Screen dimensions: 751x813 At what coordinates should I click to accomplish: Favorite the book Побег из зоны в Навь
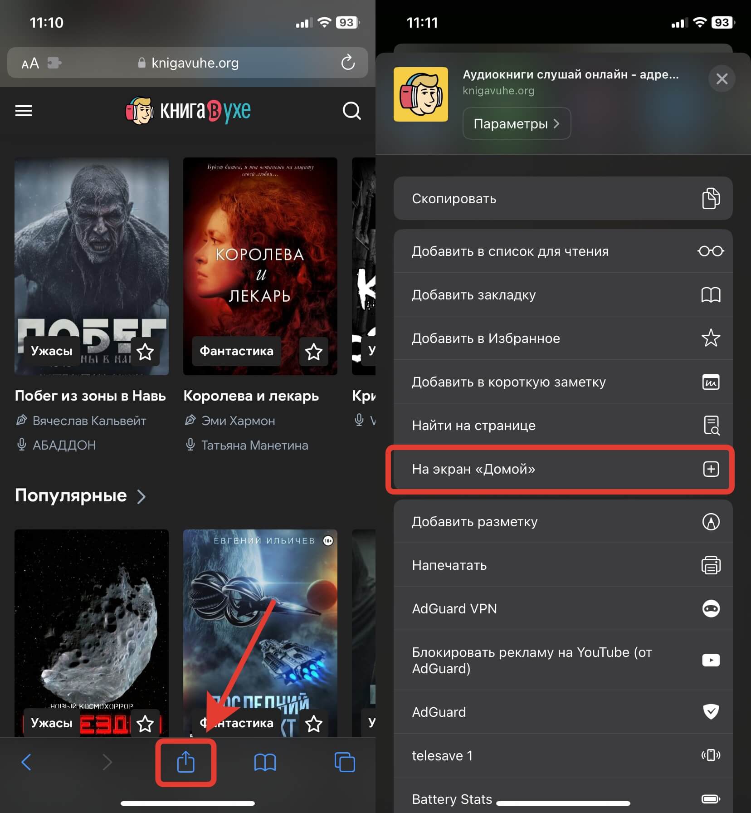pyautogui.click(x=145, y=352)
